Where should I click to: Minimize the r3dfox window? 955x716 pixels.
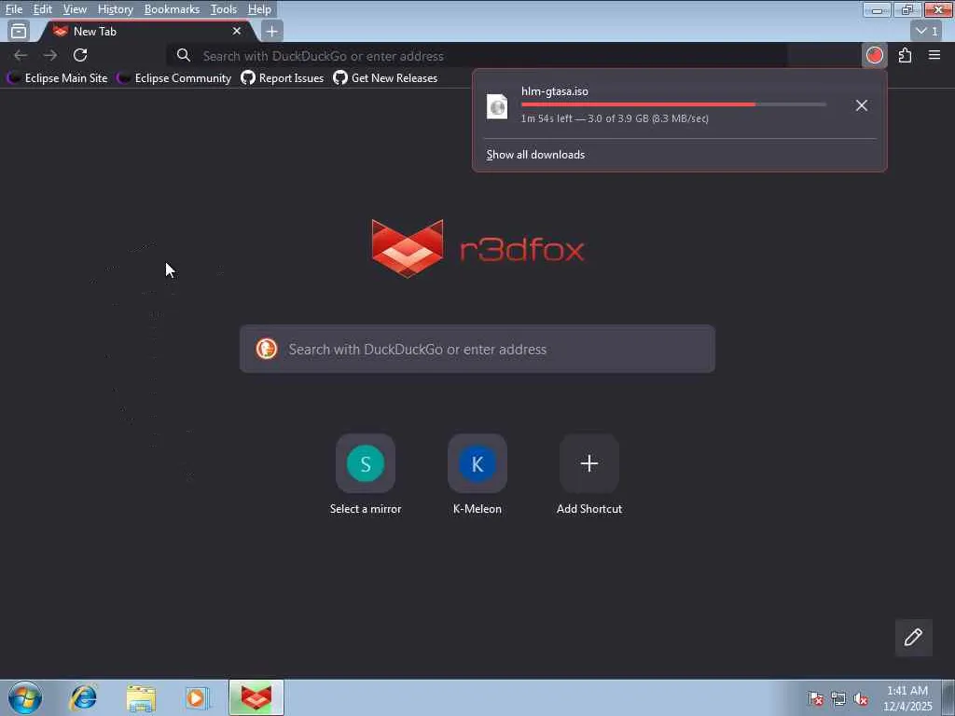[877, 9]
